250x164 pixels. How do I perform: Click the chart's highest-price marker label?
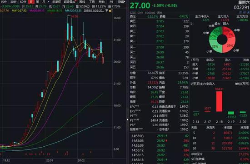click(74, 16)
